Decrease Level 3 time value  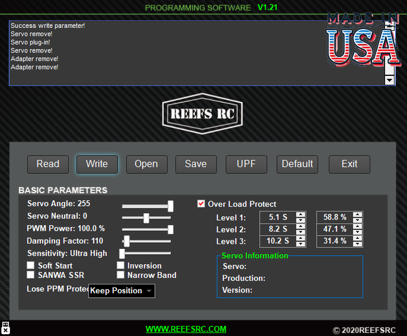(x=301, y=244)
